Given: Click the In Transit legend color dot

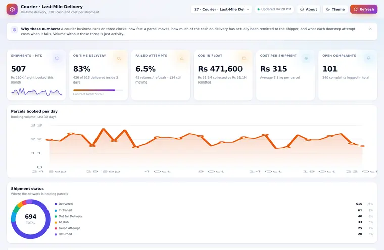Looking at the screenshot, I should click(56, 210).
